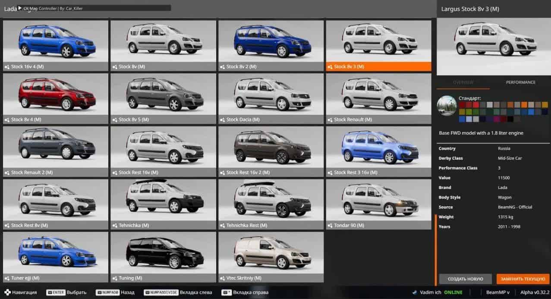The width and height of the screenshot is (551, 299).
Task: Click the NUMPADDIVIDE key icon for left tab
Action: (161, 293)
